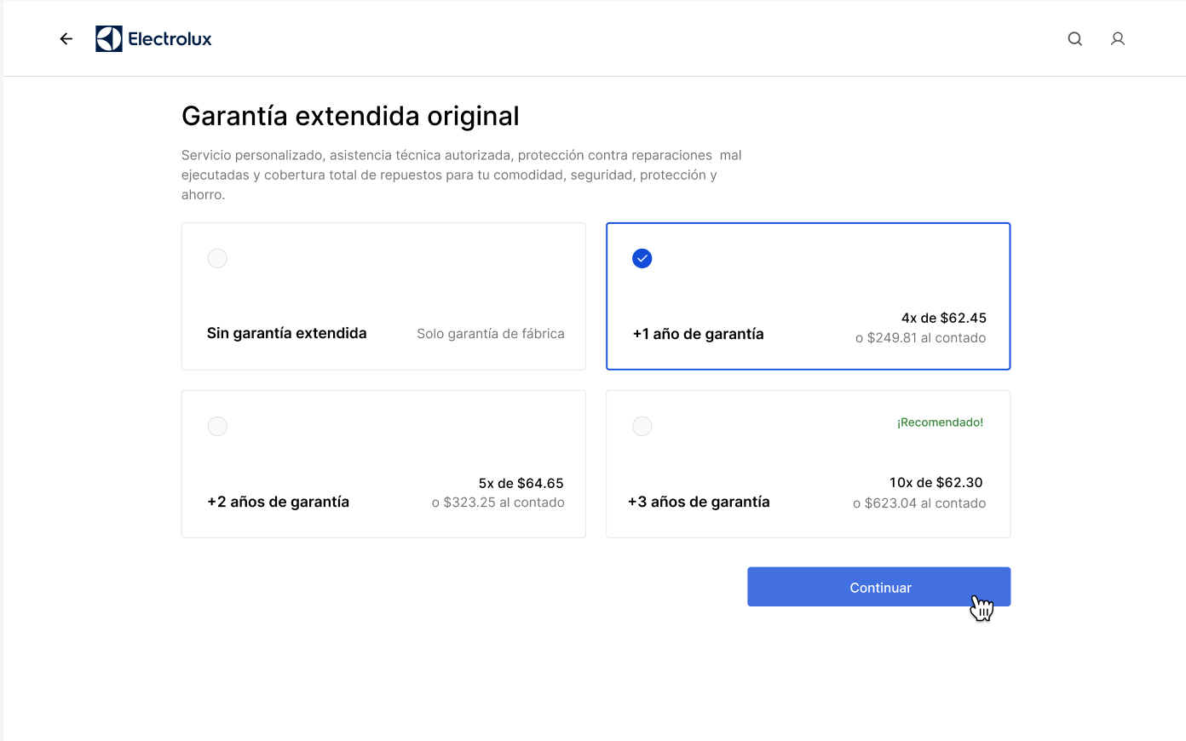Click the 5x de $64.65 installment text
Screen dimensions: 1186x741
tap(521, 483)
